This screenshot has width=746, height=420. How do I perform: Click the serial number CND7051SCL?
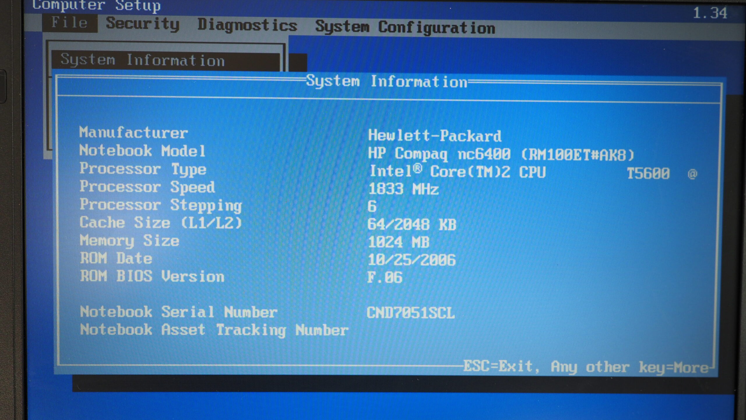[x=410, y=313]
